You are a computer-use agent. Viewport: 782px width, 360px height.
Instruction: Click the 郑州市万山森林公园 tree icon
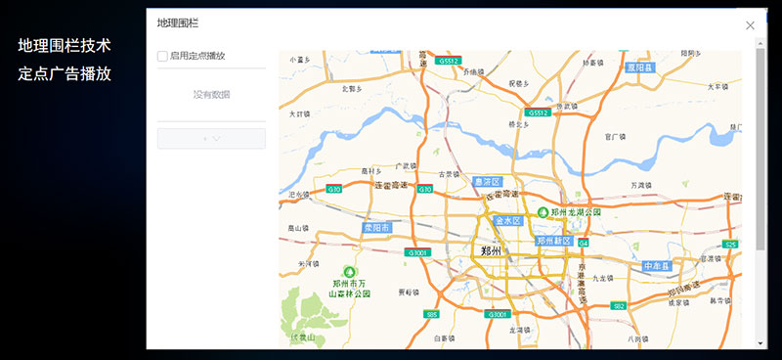point(350,272)
